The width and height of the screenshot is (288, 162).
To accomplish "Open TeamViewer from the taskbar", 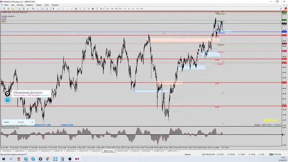I will pyautogui.click(x=55, y=159).
